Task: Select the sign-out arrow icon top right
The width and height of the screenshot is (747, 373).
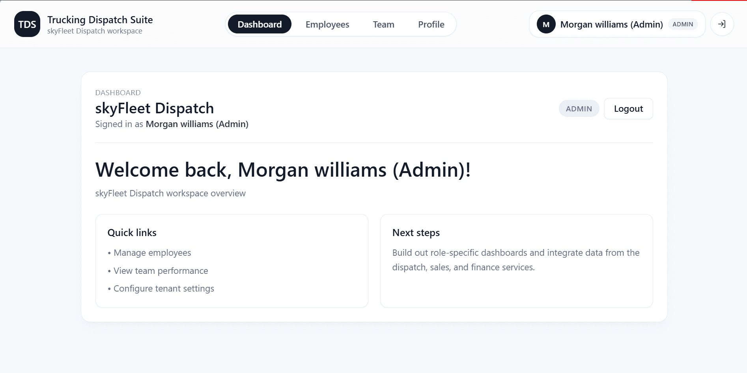Action: pos(722,24)
